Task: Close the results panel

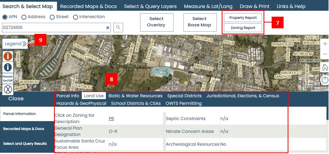Action: tap(16, 99)
